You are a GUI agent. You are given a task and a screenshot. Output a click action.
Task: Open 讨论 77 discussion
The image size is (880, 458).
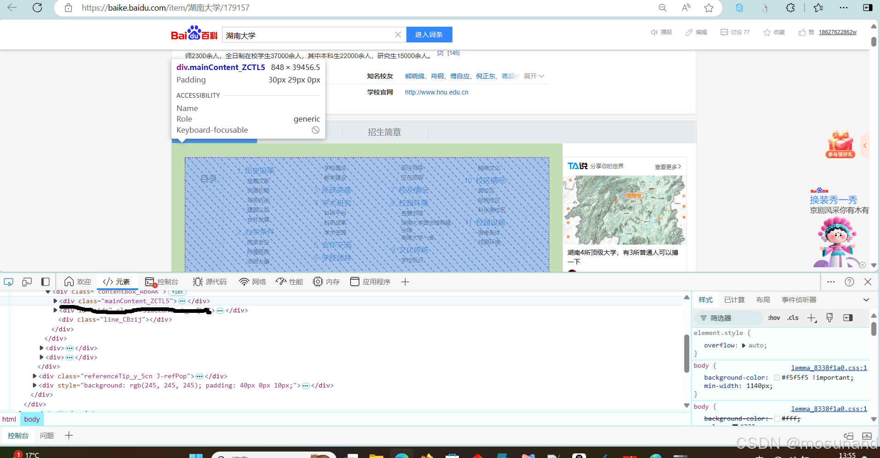click(x=735, y=32)
